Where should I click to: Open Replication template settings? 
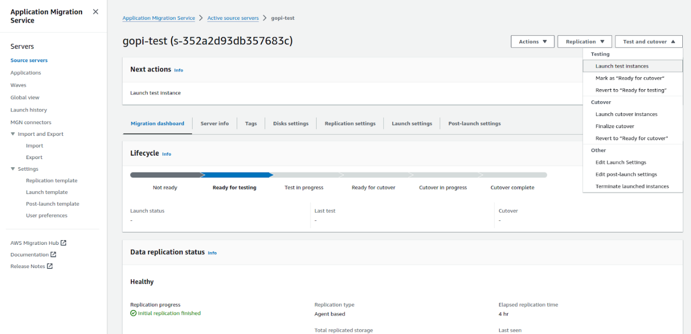click(52, 180)
